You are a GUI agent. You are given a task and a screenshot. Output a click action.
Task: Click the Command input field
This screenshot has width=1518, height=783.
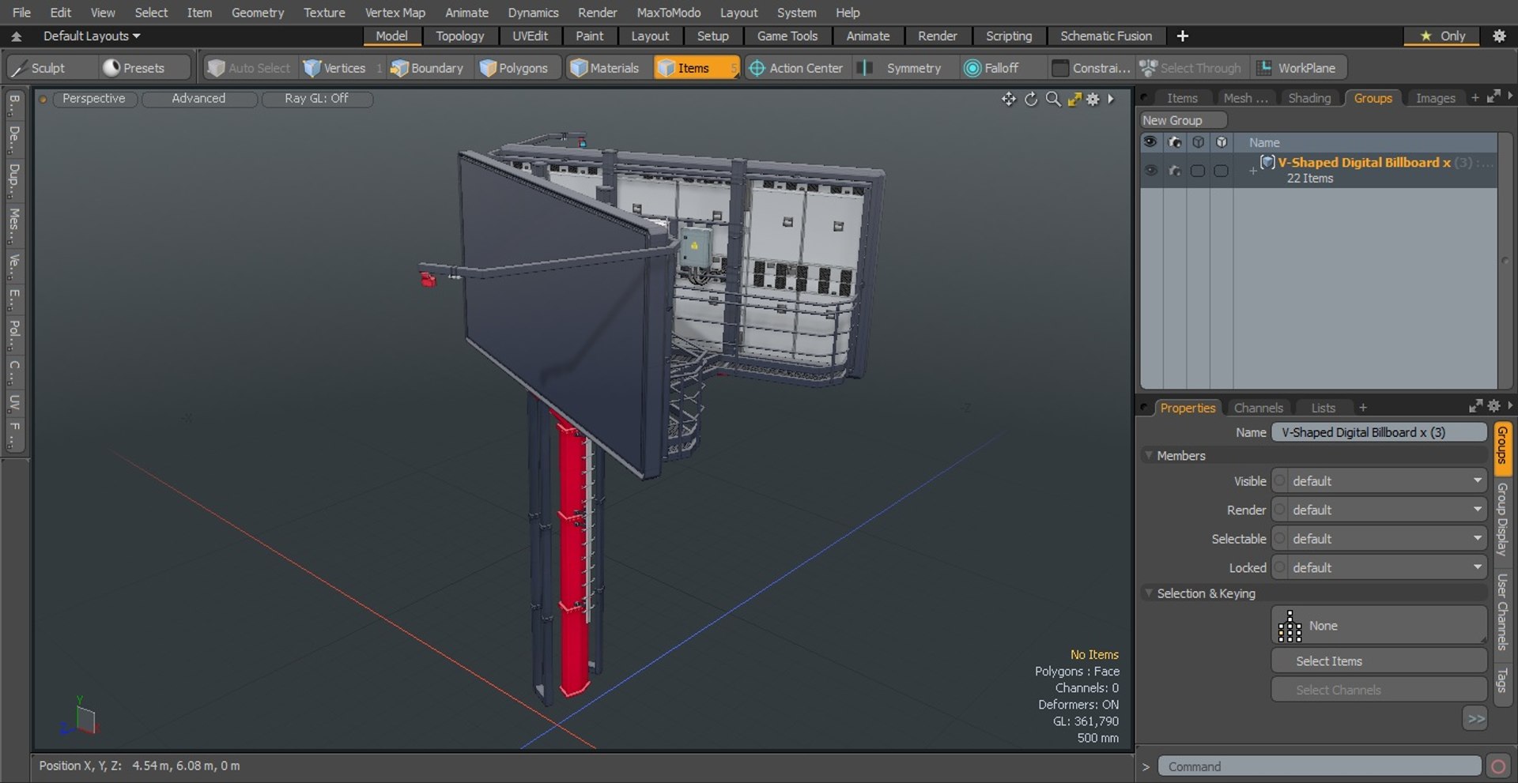(x=1319, y=766)
